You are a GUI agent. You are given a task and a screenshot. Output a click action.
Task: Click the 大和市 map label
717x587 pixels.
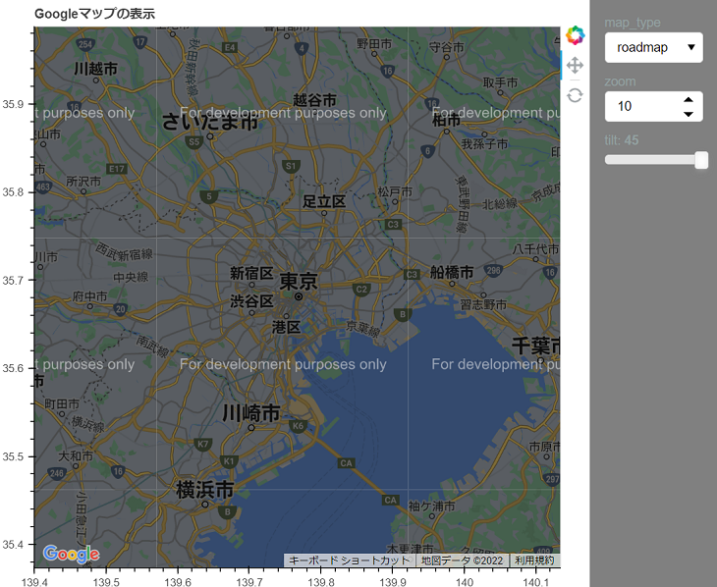[x=76, y=455]
